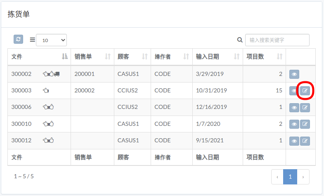The image size is (324, 196).
Task: Focus the search keyword input field
Action: coord(277,40)
